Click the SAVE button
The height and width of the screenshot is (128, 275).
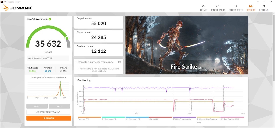pyautogui.click(x=59, y=106)
